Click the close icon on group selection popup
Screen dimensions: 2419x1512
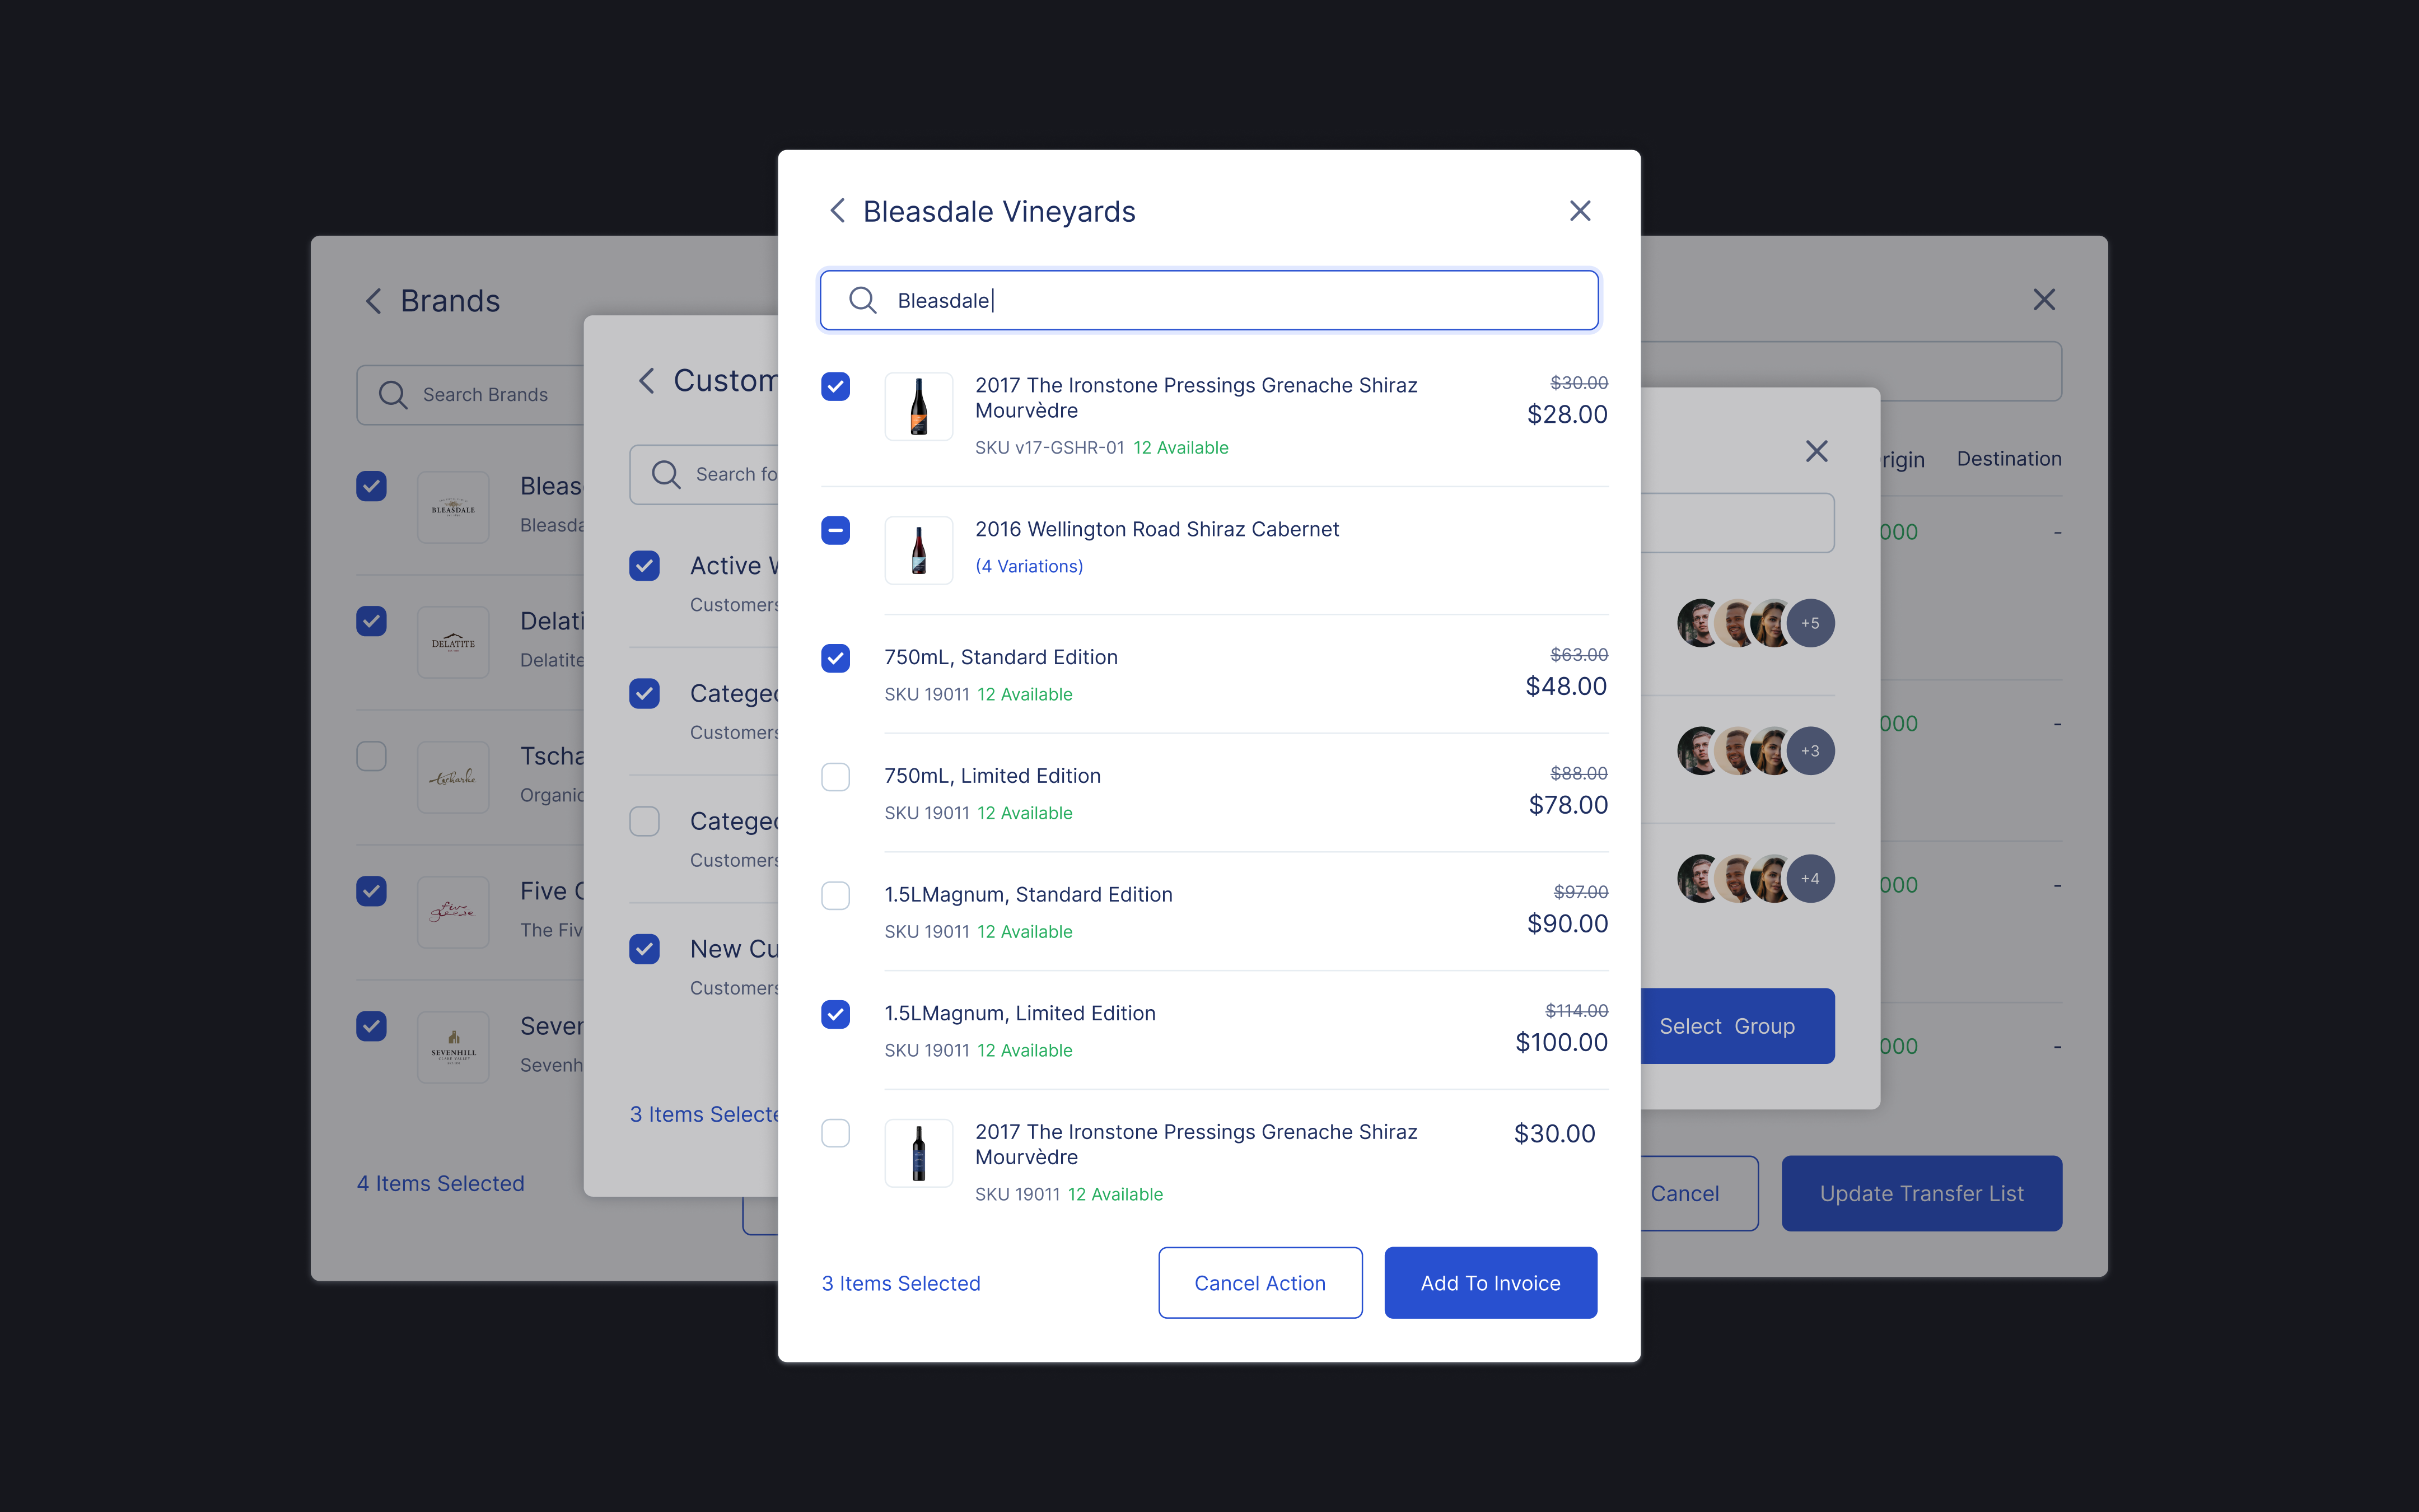pyautogui.click(x=1818, y=451)
